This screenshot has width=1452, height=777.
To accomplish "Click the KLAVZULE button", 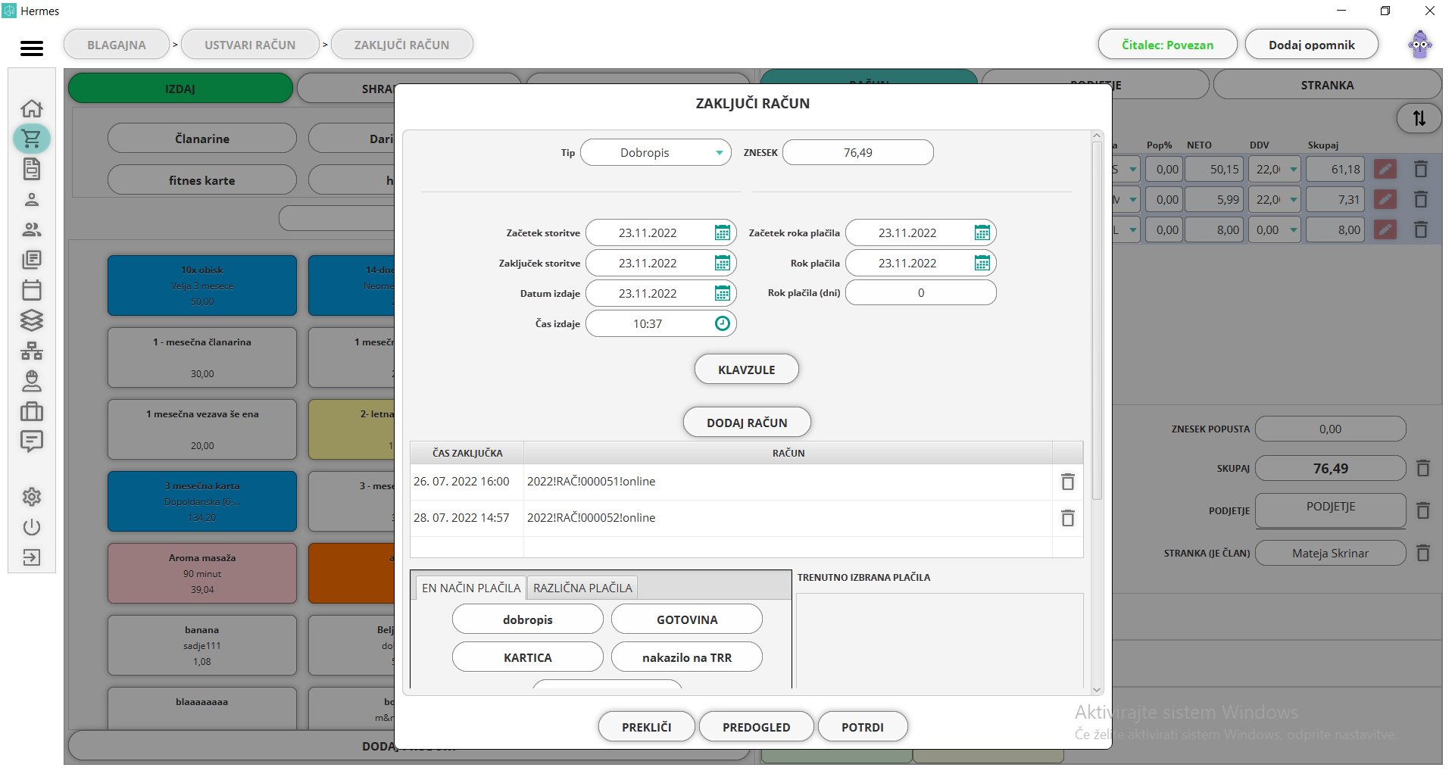I will point(747,370).
